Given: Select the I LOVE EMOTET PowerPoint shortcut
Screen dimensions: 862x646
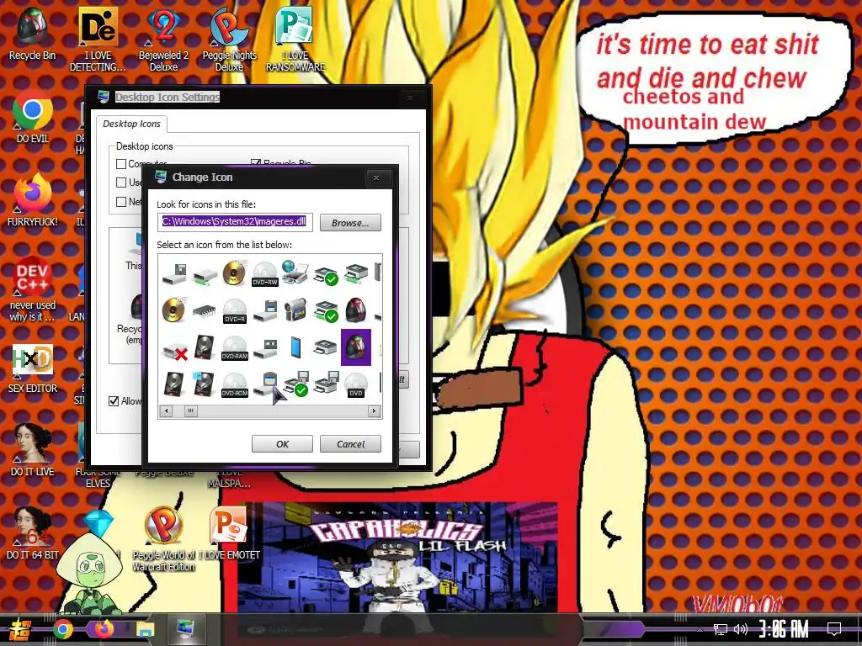Looking at the screenshot, I should point(229,532).
